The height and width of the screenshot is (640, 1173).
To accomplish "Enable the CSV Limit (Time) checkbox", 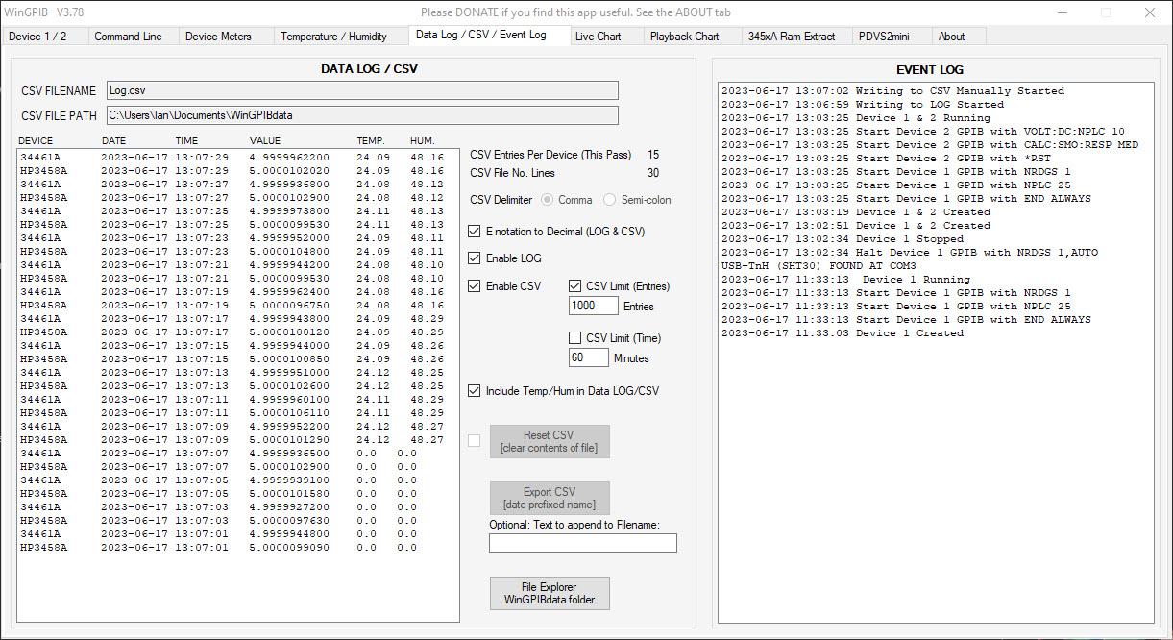I will (575, 338).
